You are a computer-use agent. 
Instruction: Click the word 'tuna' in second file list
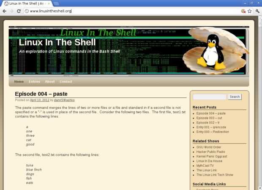30,165
